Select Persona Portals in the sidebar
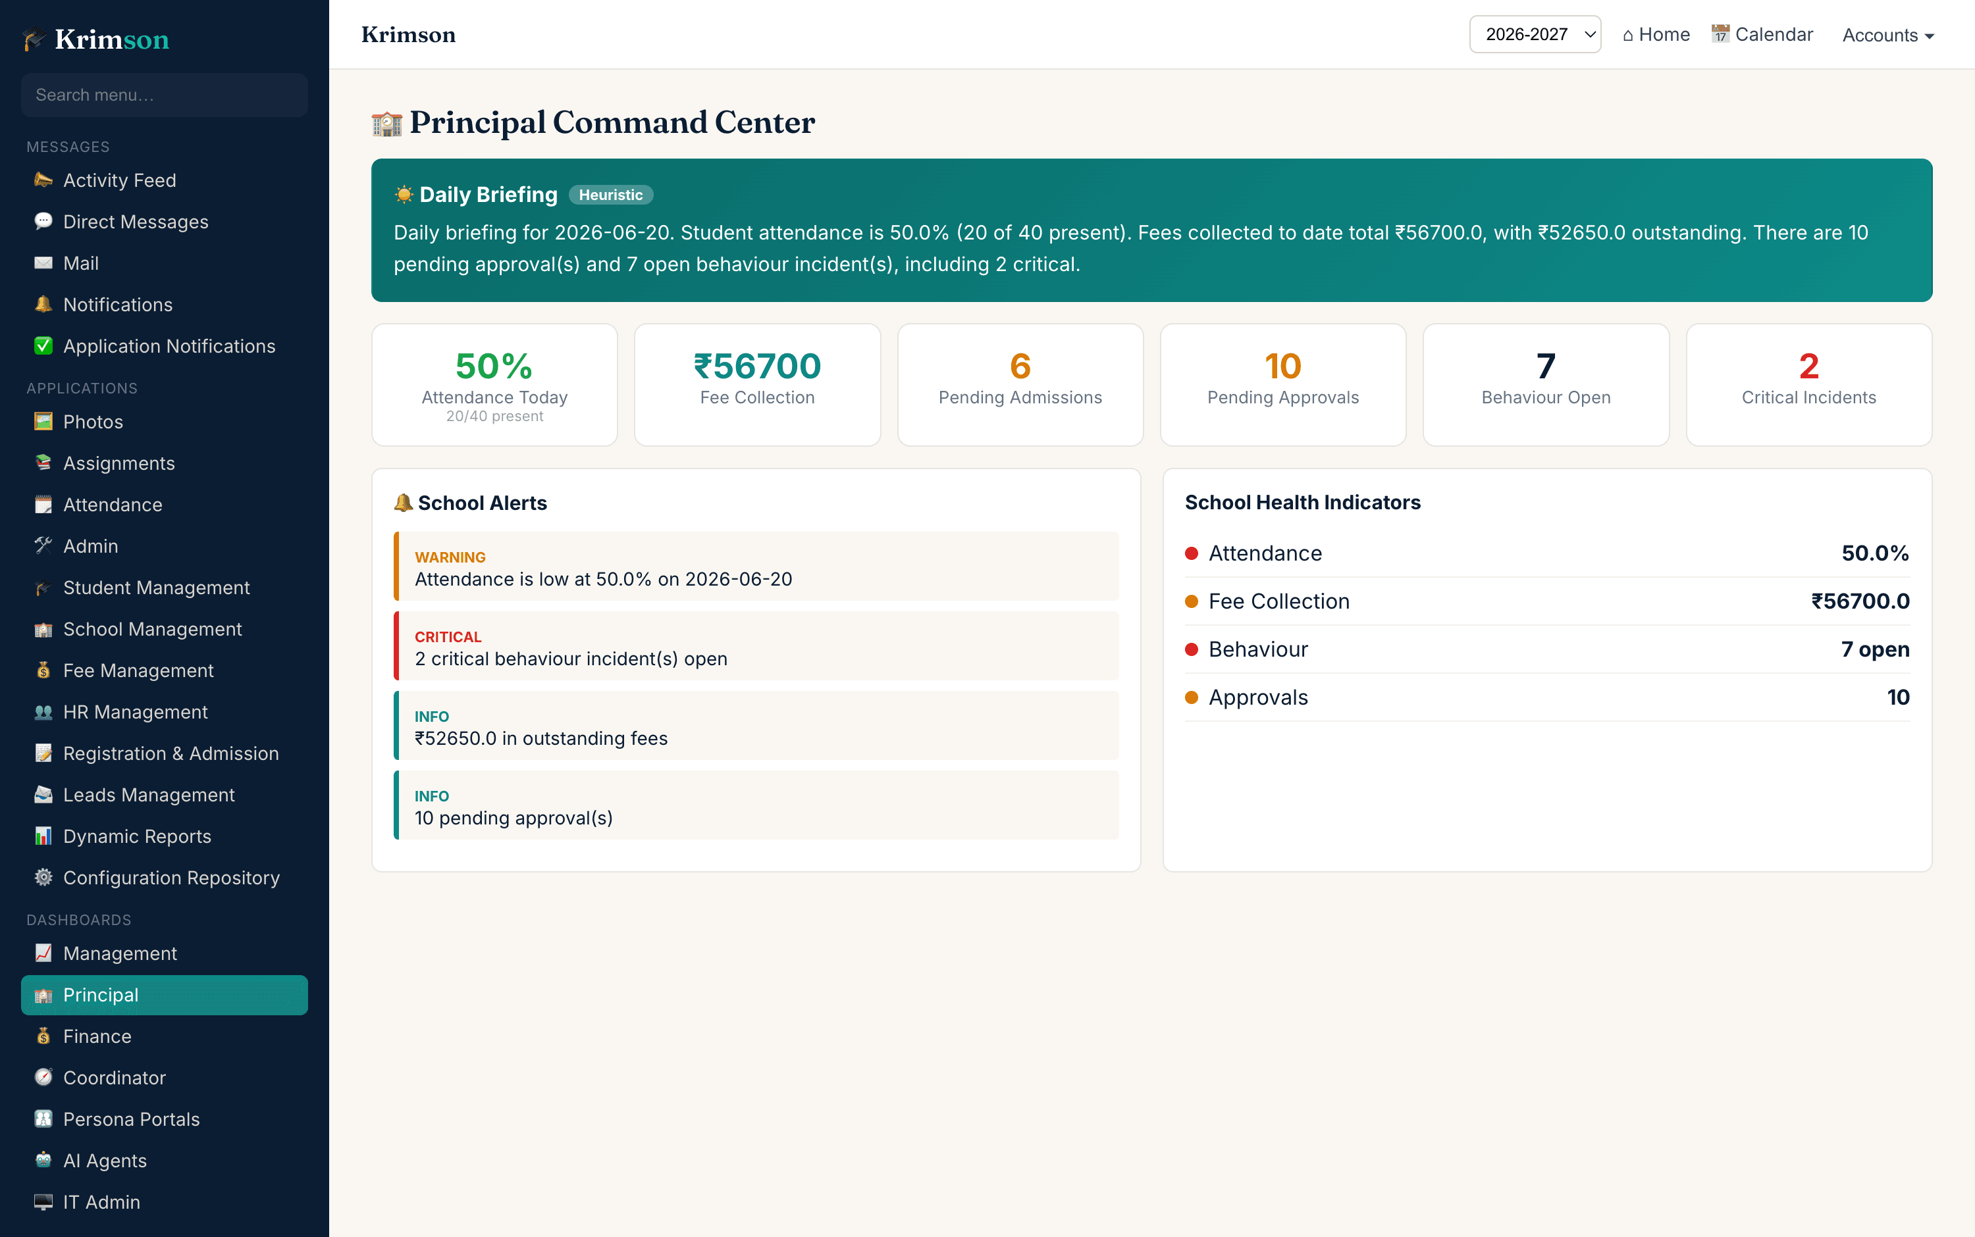1975x1237 pixels. coord(165,1119)
